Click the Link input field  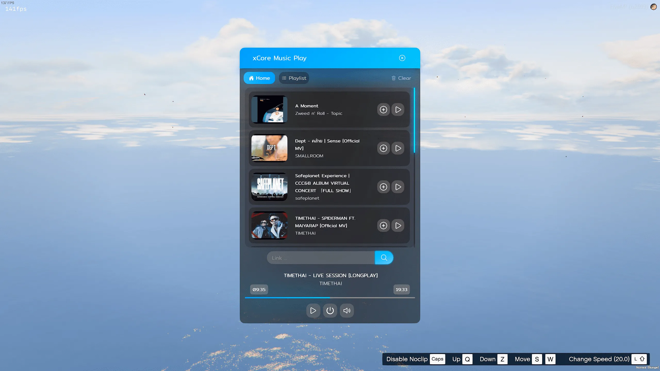coord(320,258)
